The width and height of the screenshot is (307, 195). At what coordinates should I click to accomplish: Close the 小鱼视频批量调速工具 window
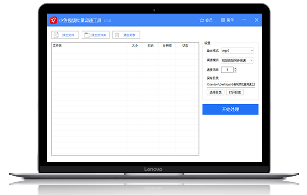click(257, 20)
